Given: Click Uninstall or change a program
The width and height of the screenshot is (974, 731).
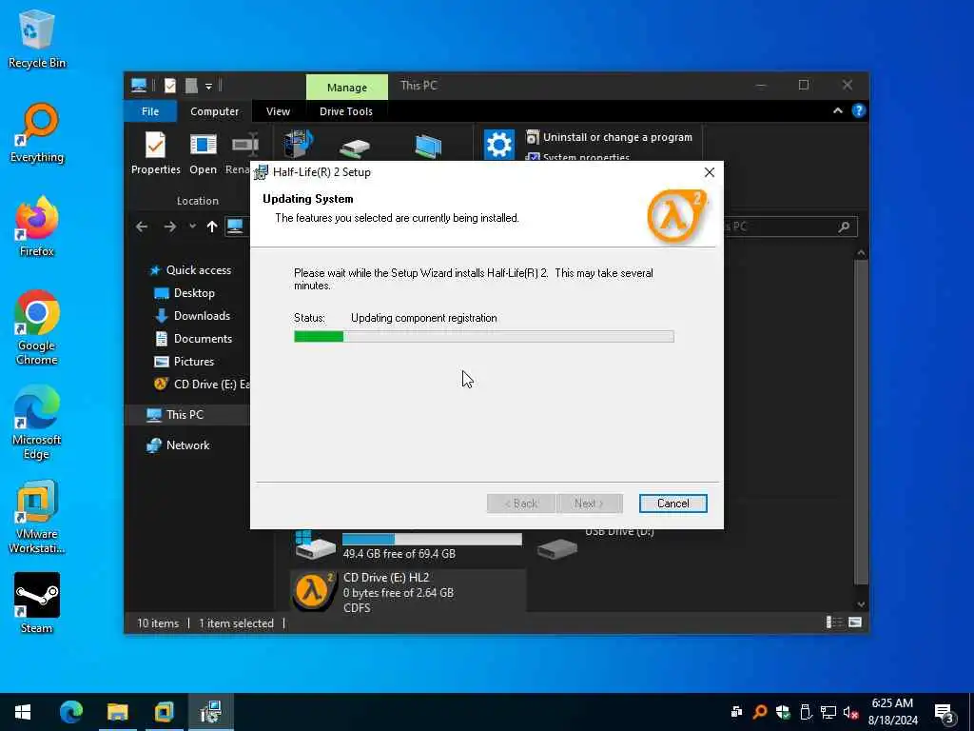Looking at the screenshot, I should coord(610,137).
